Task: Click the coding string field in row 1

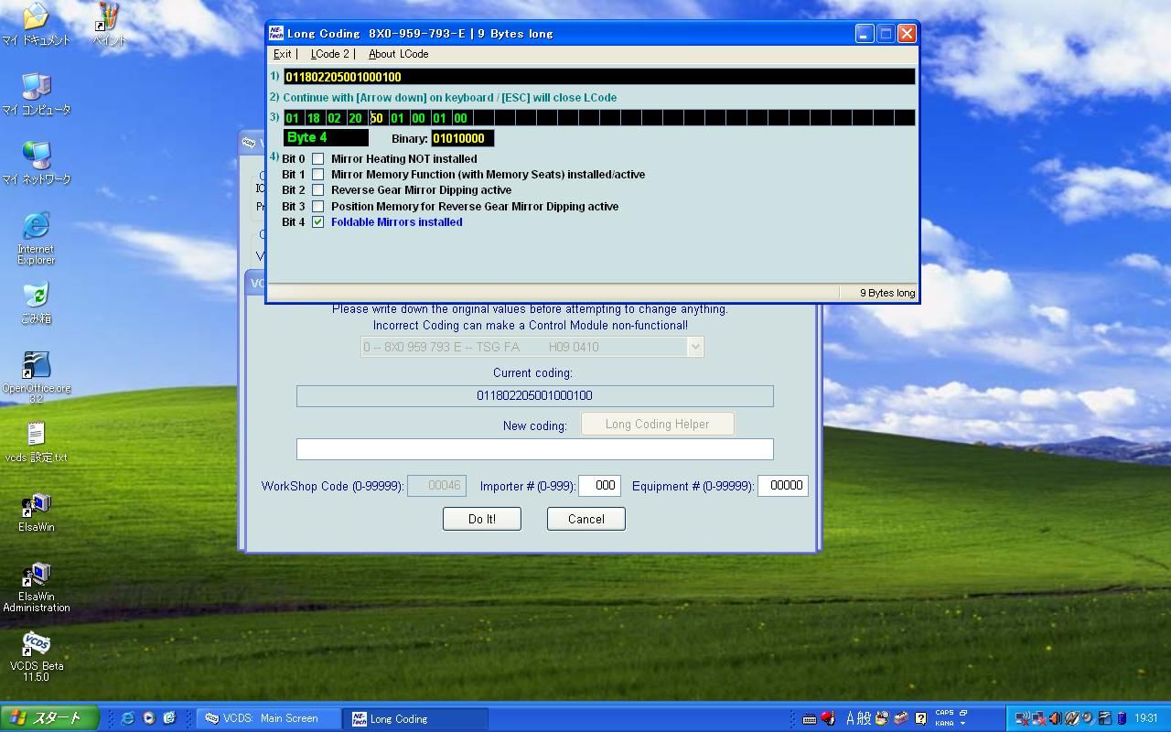Action: pyautogui.click(x=599, y=77)
